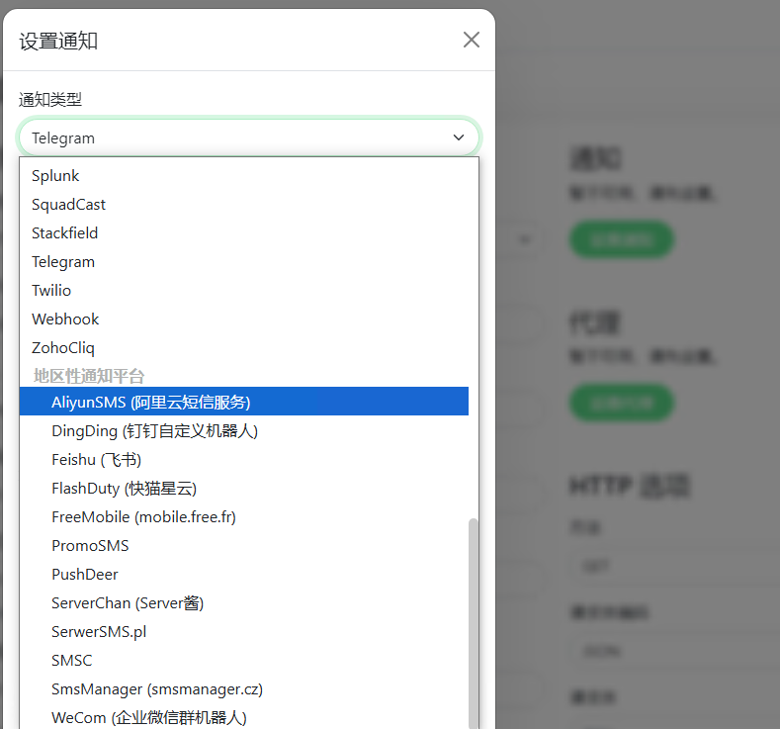Screen dimensions: 780x729
Task: Click the green button under 代理 heading
Action: 621,402
